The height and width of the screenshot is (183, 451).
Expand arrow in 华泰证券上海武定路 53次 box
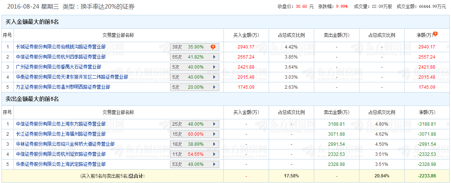pyautogui.click(x=214, y=164)
